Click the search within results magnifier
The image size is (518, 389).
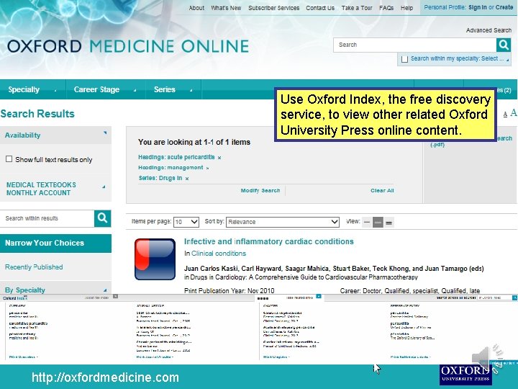[x=102, y=218]
